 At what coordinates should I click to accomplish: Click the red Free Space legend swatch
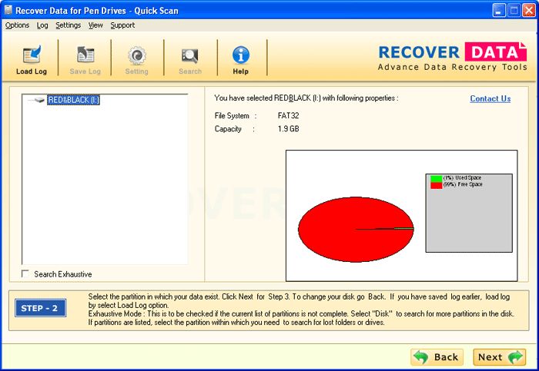pyautogui.click(x=436, y=185)
